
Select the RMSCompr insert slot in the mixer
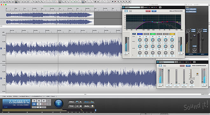click(191, 12)
